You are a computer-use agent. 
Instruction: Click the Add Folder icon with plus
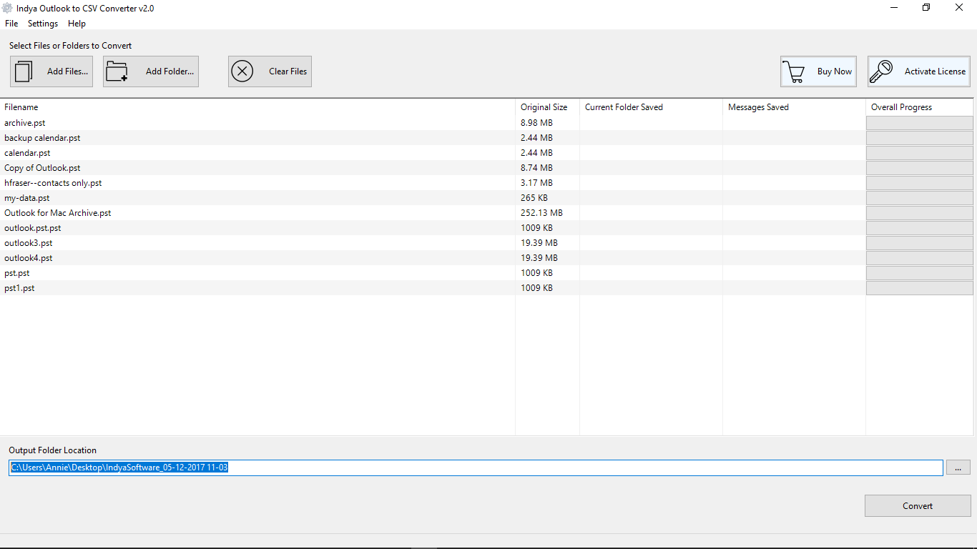pos(117,71)
